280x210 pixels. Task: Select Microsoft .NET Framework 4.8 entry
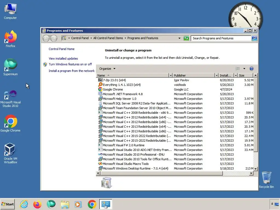coord(176,94)
